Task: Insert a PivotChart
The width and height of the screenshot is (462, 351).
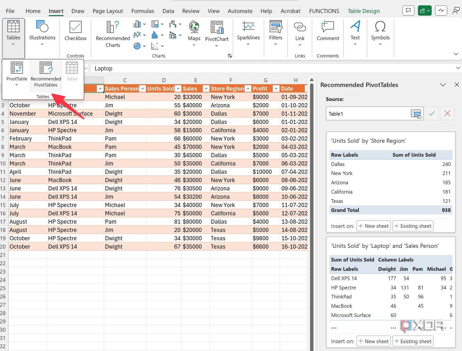Action: tap(217, 32)
